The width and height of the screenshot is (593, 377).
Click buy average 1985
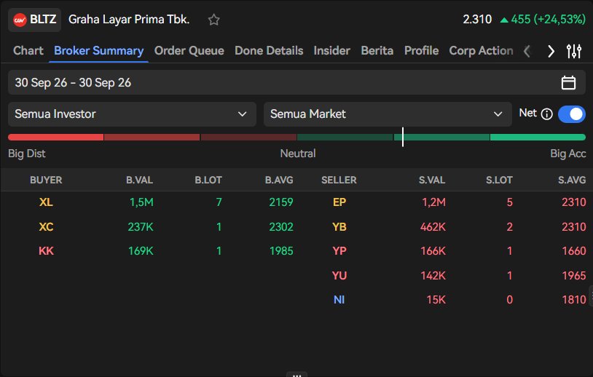coord(281,251)
